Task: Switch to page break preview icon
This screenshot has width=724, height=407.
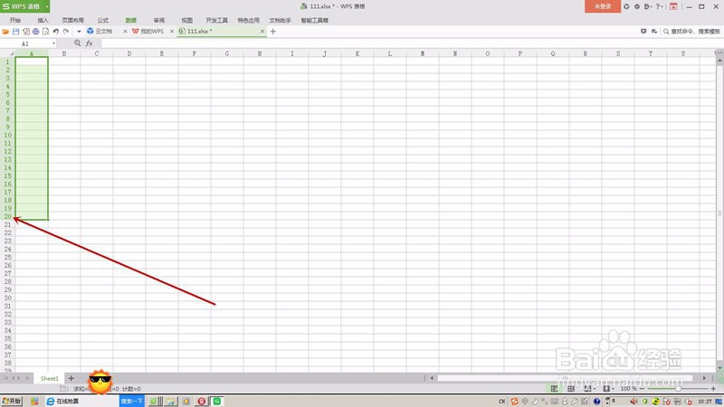Action: click(x=571, y=389)
